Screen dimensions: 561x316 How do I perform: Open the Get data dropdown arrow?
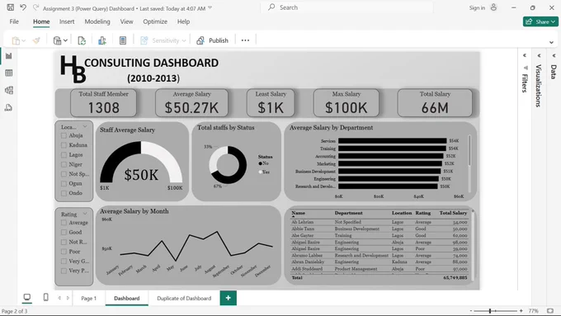coord(65,40)
